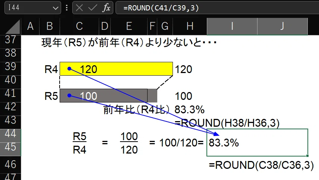The width and height of the screenshot is (319, 180).
Task: Click the fraction numerator 100 in row 44
Action: coord(129,136)
